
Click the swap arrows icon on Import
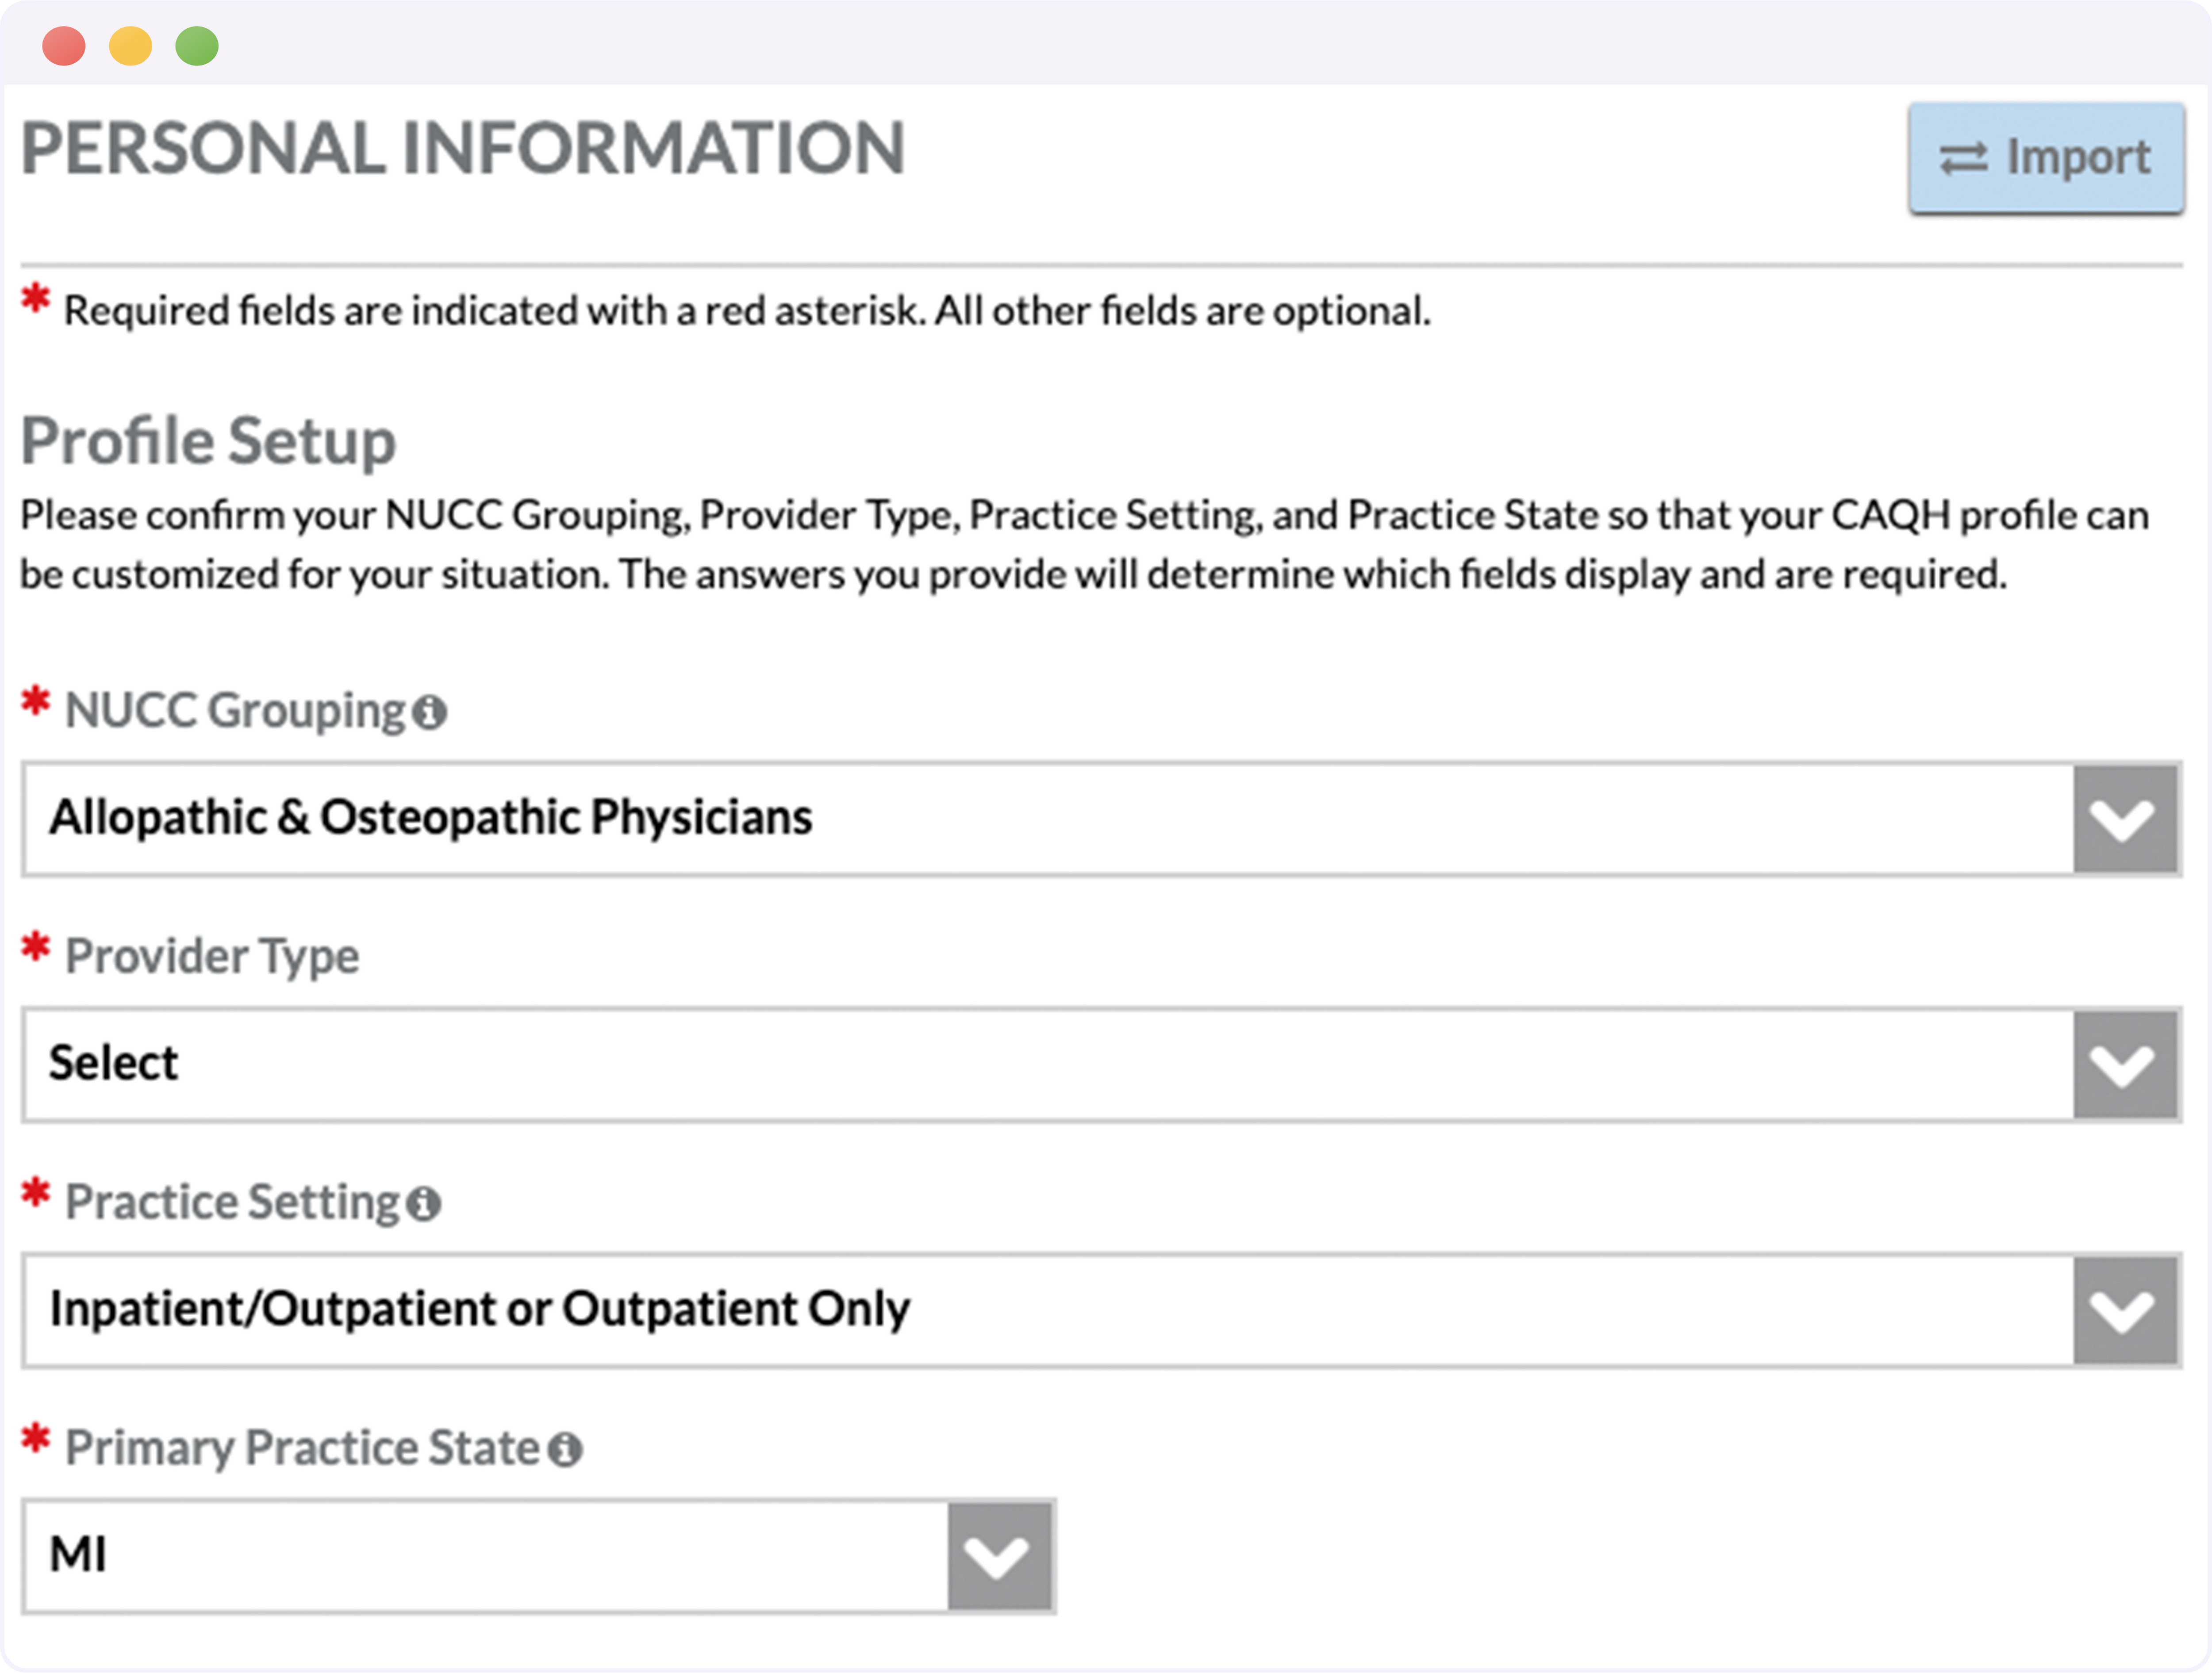click(x=1964, y=159)
